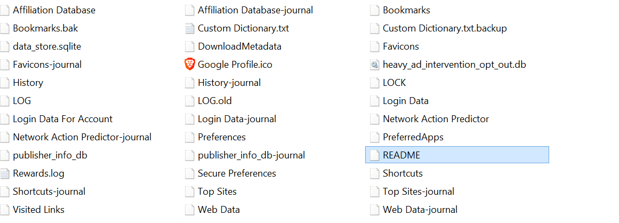Click the text document icon of Custom Dictionary.txt

[190, 28]
